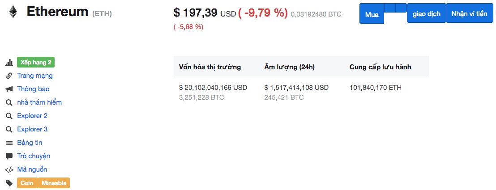Click the speech bubble icon beside Trò chuyện
The height and width of the screenshot is (190, 496).
click(9, 156)
